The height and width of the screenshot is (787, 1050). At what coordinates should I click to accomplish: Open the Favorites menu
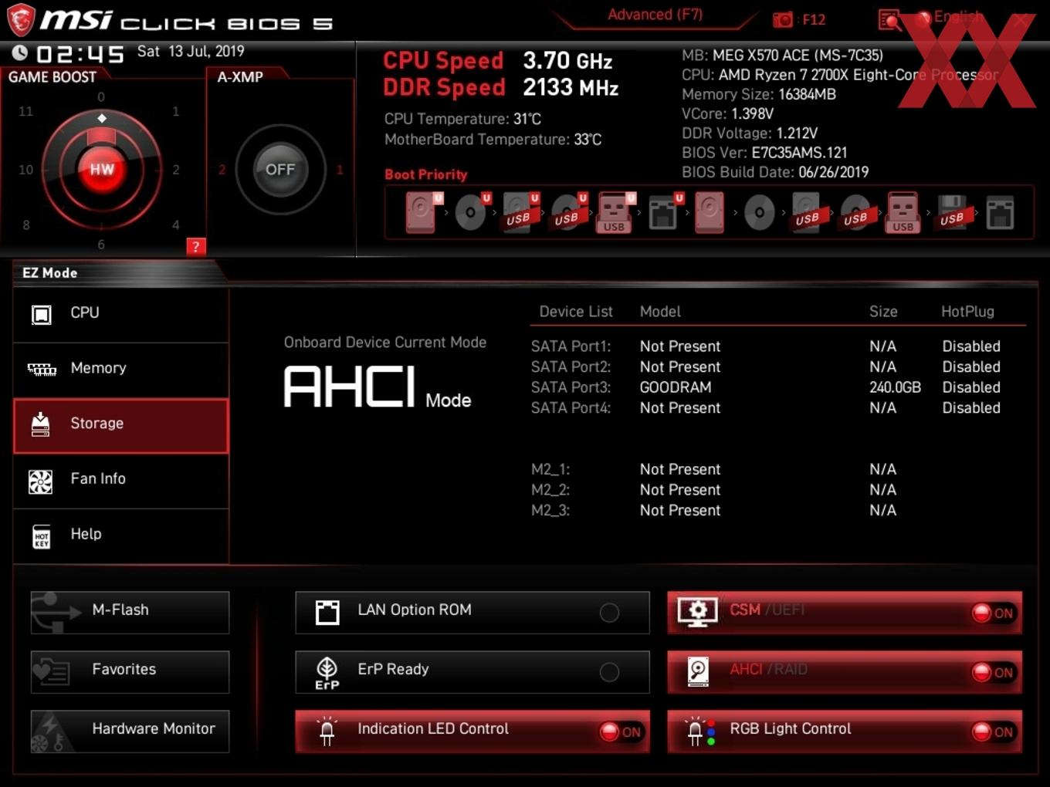[x=130, y=671]
